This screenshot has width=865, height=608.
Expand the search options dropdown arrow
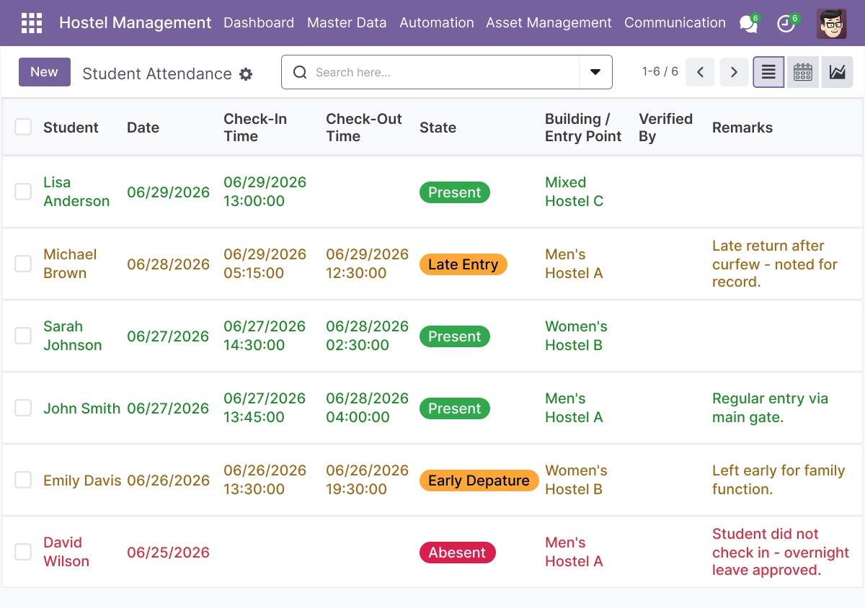tap(595, 72)
